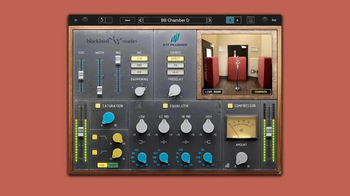Click the redo arrow button
Viewport: 350px width, 196px height.
(x=109, y=20)
